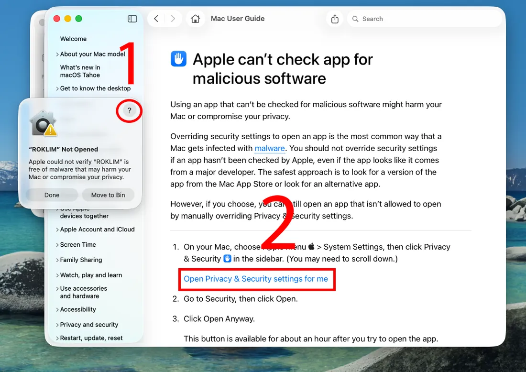Viewport: 526px width, 372px height.
Task: Expand the Screen Time chevron
Action: coord(57,245)
